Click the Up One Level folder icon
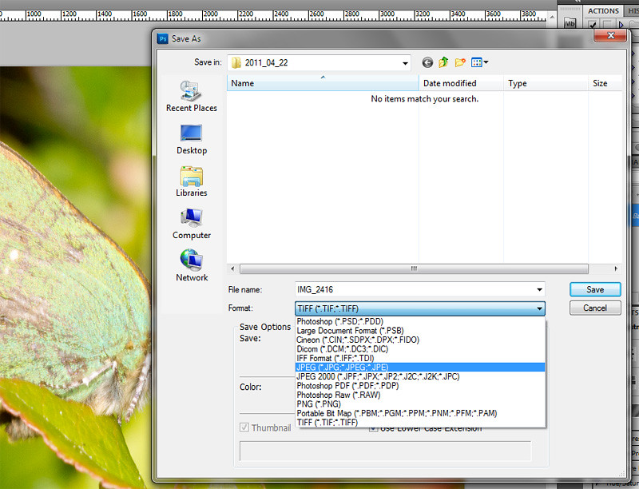 coord(444,62)
